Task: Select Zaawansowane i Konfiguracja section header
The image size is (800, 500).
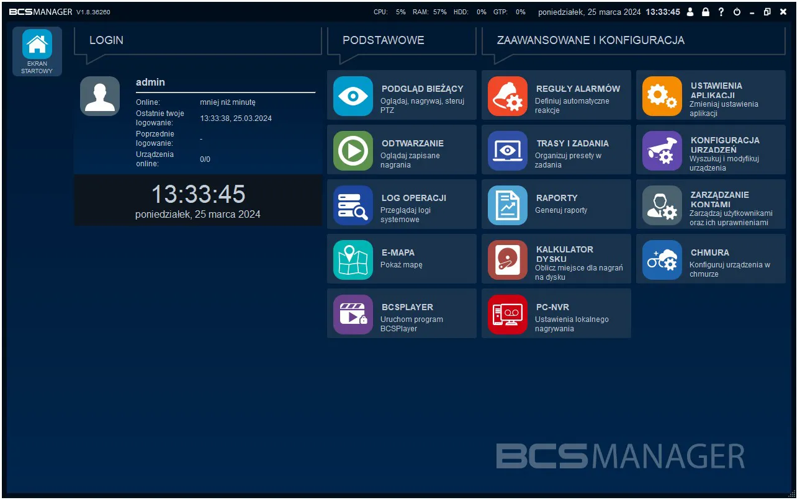Action: pos(591,40)
